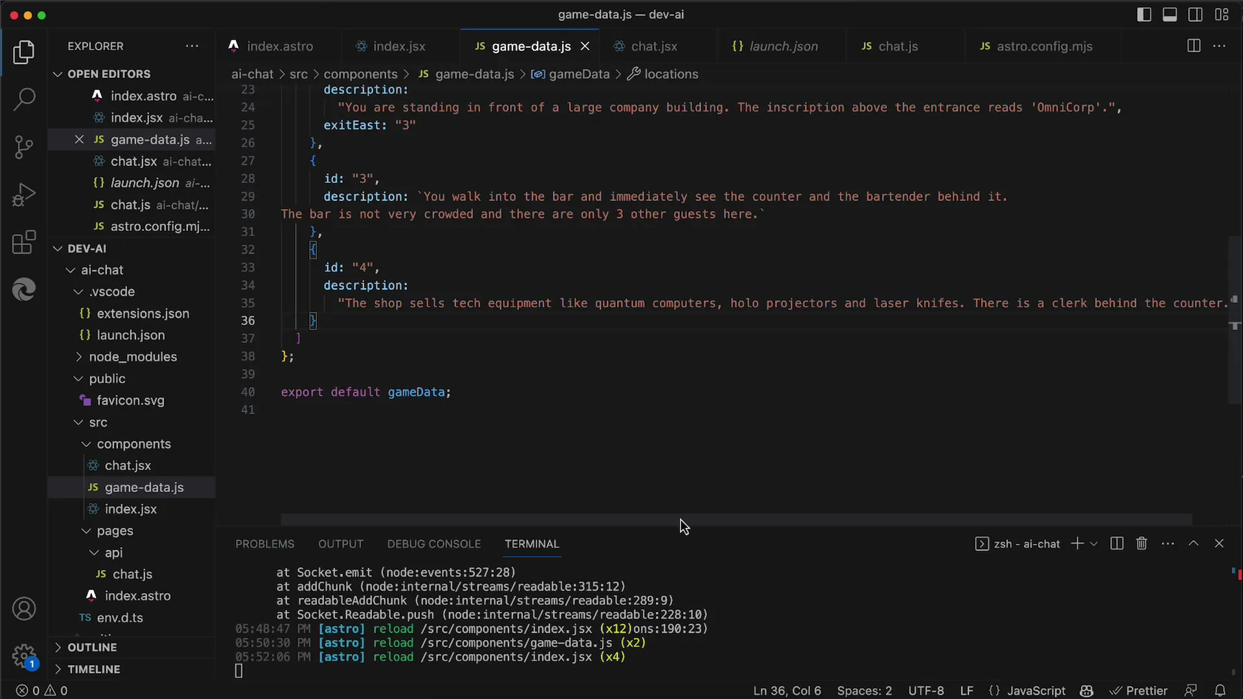This screenshot has height=699, width=1243.
Task: Change end of line sequence LF
Action: (x=966, y=691)
